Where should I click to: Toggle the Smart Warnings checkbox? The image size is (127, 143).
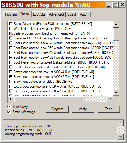[9, 112]
